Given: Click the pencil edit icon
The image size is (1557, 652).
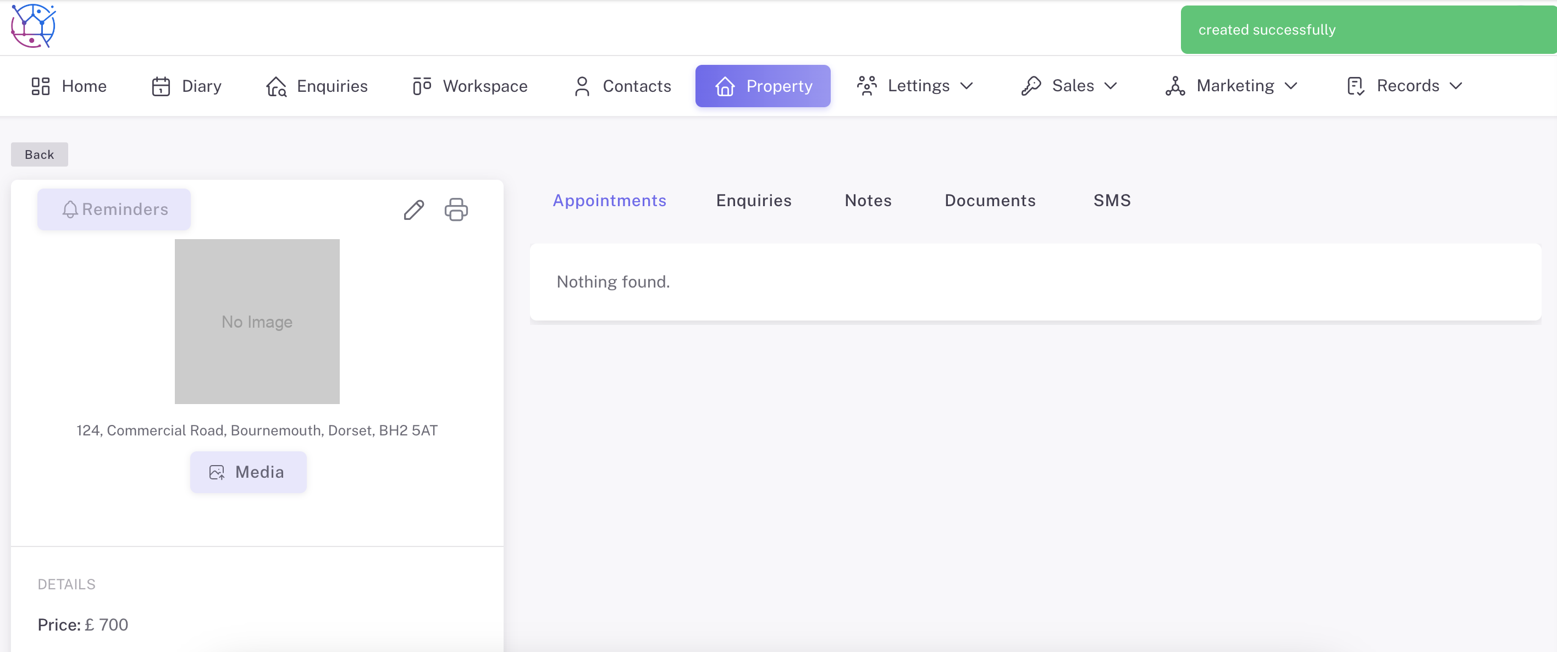Looking at the screenshot, I should pyautogui.click(x=413, y=209).
